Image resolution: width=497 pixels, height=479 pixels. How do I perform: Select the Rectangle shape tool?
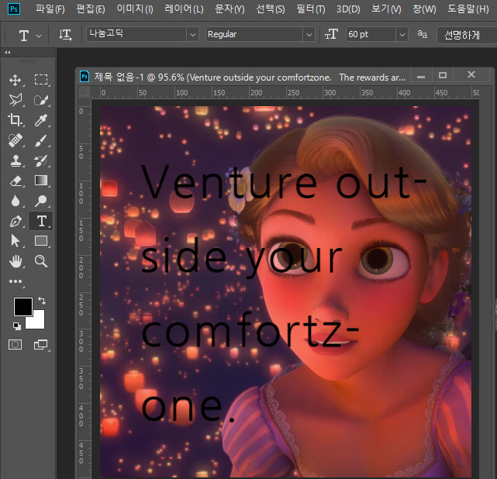41,241
